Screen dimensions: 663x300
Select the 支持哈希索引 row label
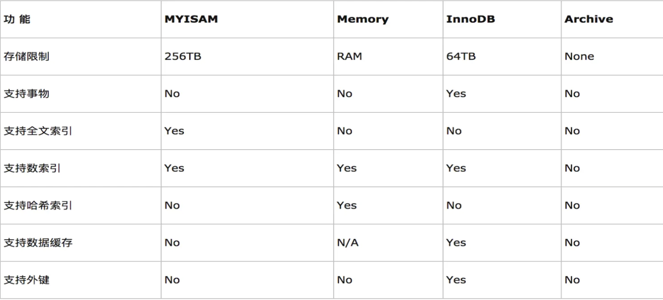coord(38,205)
